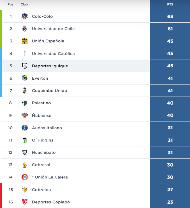Select the Everton club badge
This screenshot has height=208, width=190.
[25, 78]
